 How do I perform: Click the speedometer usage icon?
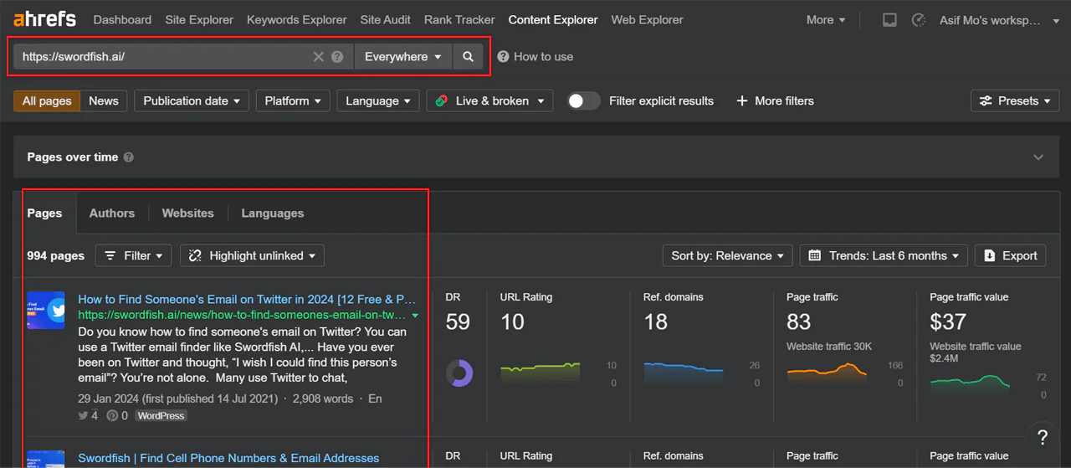pyautogui.click(x=918, y=20)
